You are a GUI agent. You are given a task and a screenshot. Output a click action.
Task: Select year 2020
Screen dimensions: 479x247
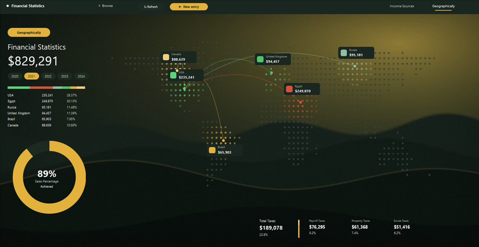click(15, 76)
